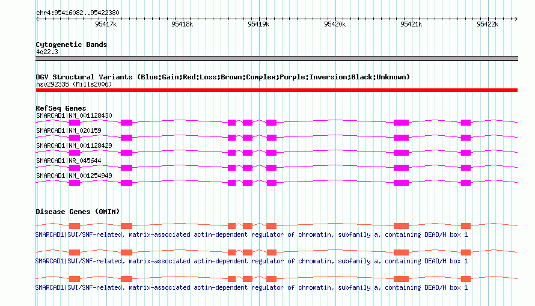Open the Disease Genes (OMIM) track heading
This screenshot has height=306, width=535.
point(78,212)
